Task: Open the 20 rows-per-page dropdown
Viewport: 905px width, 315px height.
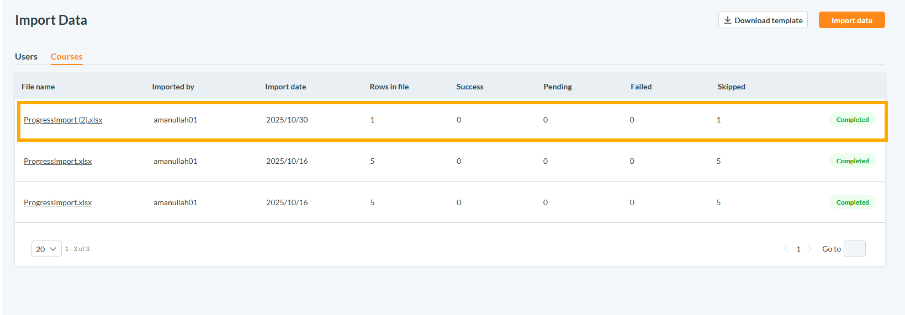Action: [46, 249]
